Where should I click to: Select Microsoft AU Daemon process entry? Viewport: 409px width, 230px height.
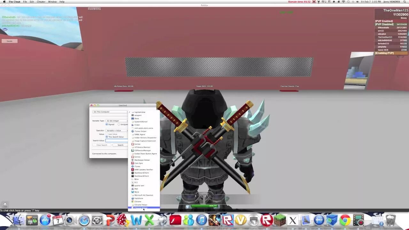pos(144,195)
